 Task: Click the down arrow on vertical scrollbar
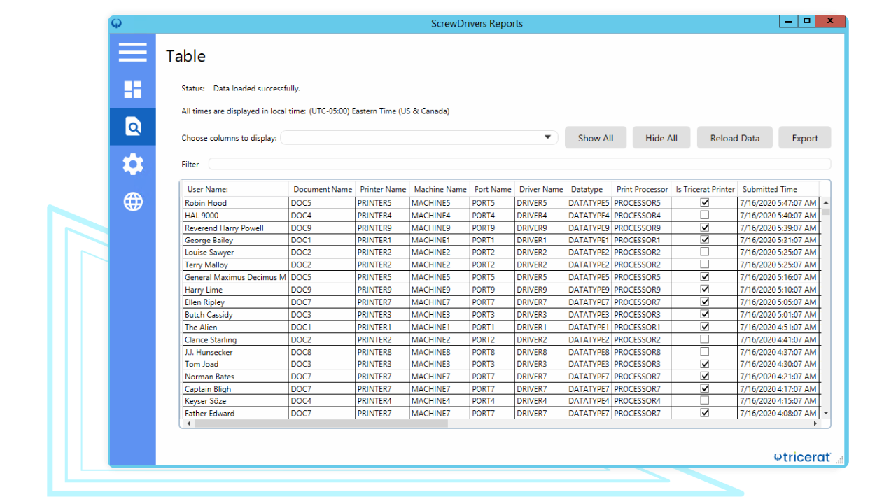tap(826, 412)
